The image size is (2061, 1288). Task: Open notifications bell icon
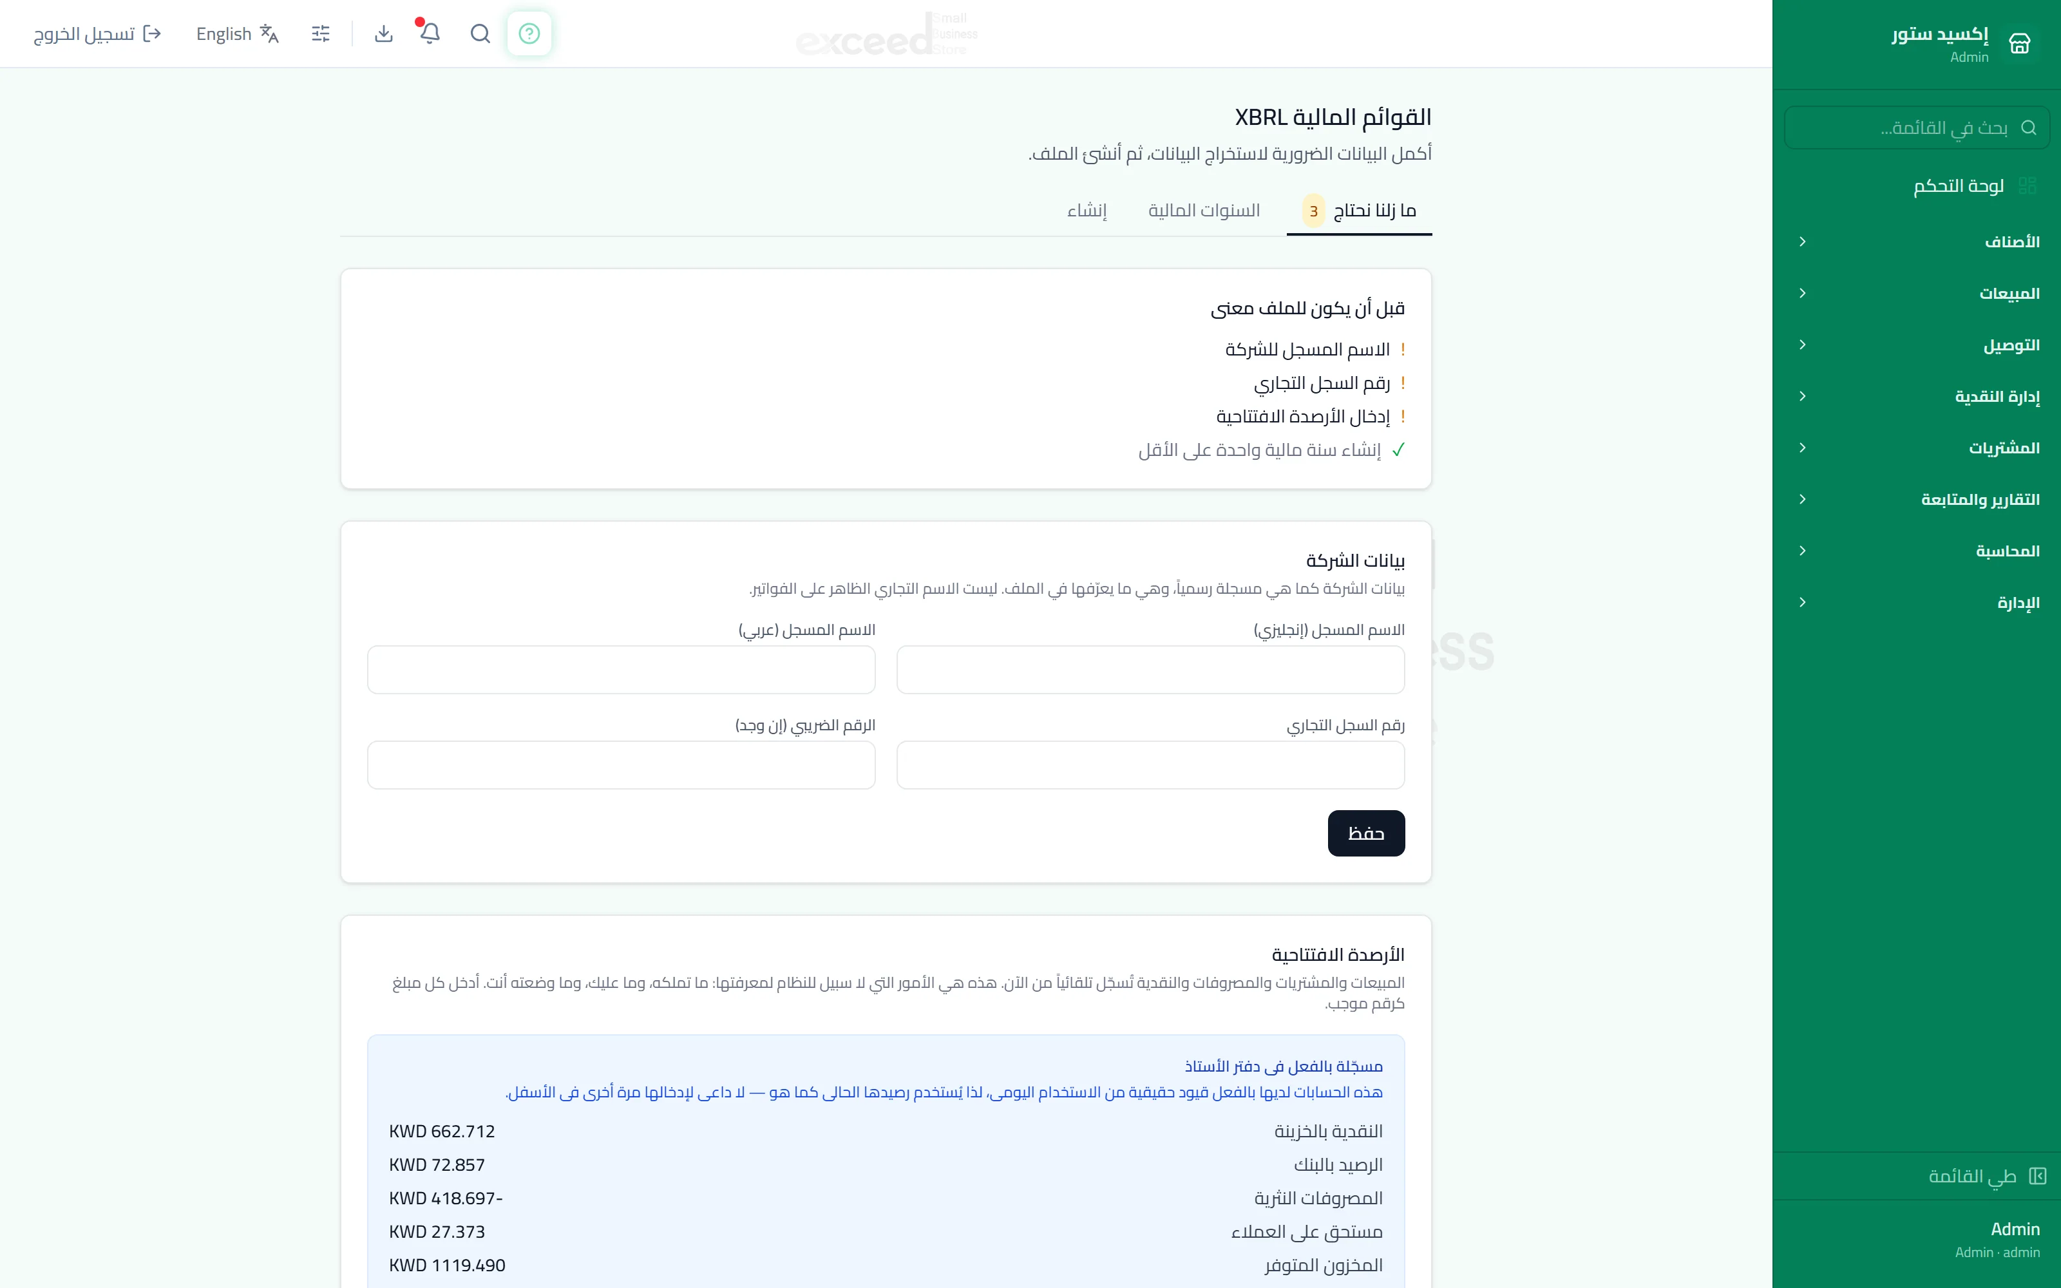point(430,33)
